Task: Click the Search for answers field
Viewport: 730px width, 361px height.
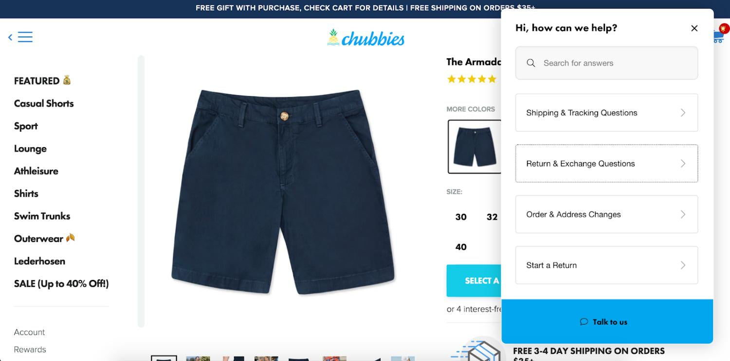Action: [x=607, y=63]
